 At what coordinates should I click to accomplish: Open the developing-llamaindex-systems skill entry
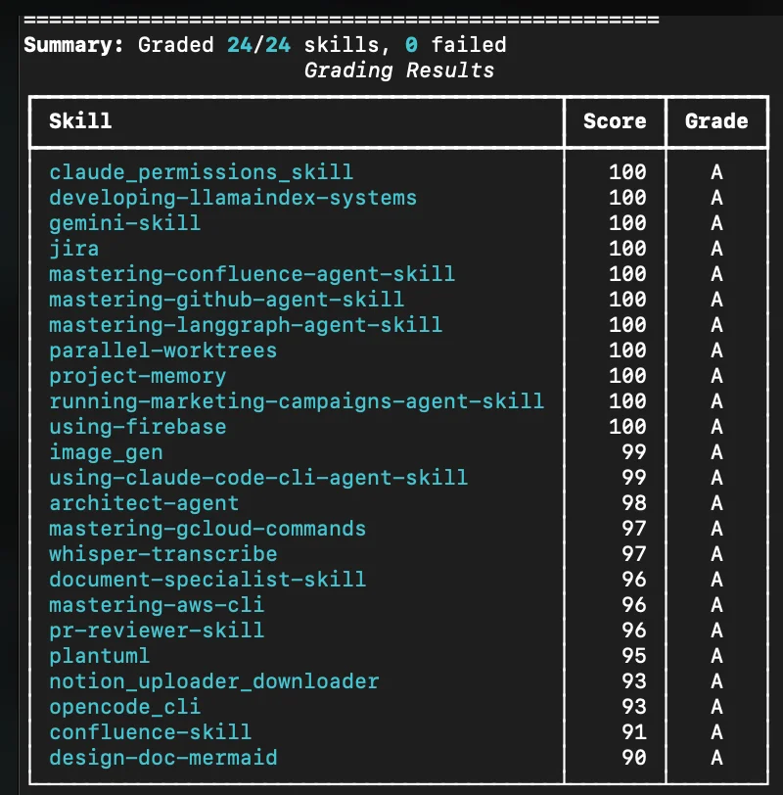coord(233,198)
